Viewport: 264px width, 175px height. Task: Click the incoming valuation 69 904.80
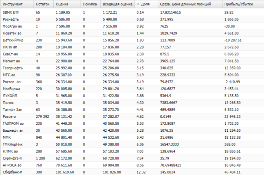[111, 165]
